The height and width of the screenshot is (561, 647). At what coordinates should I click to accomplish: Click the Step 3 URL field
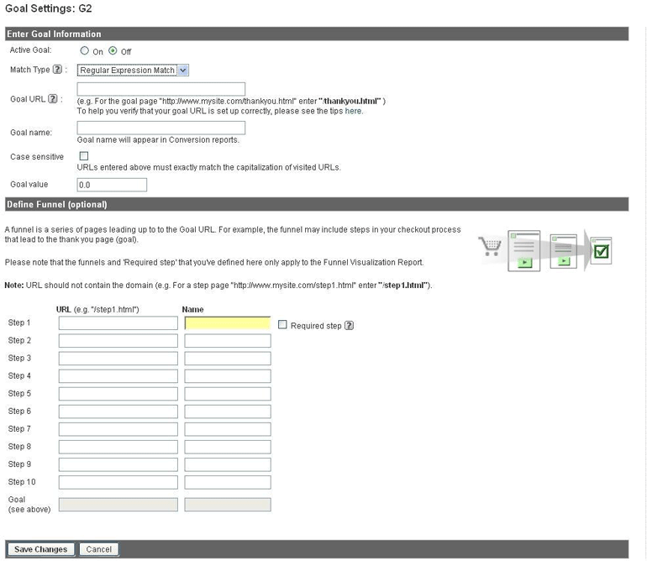point(118,359)
